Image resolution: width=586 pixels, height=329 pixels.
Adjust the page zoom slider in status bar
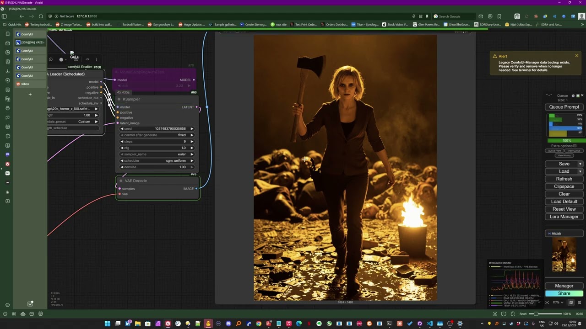tap(545, 314)
